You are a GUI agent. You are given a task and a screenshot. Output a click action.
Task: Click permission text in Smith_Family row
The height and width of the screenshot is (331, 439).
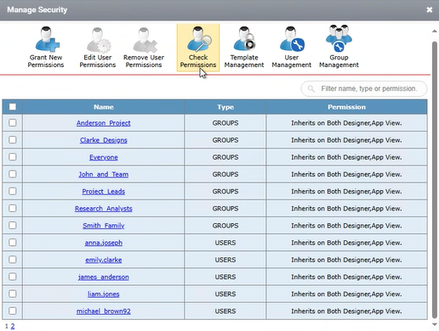(x=346, y=226)
